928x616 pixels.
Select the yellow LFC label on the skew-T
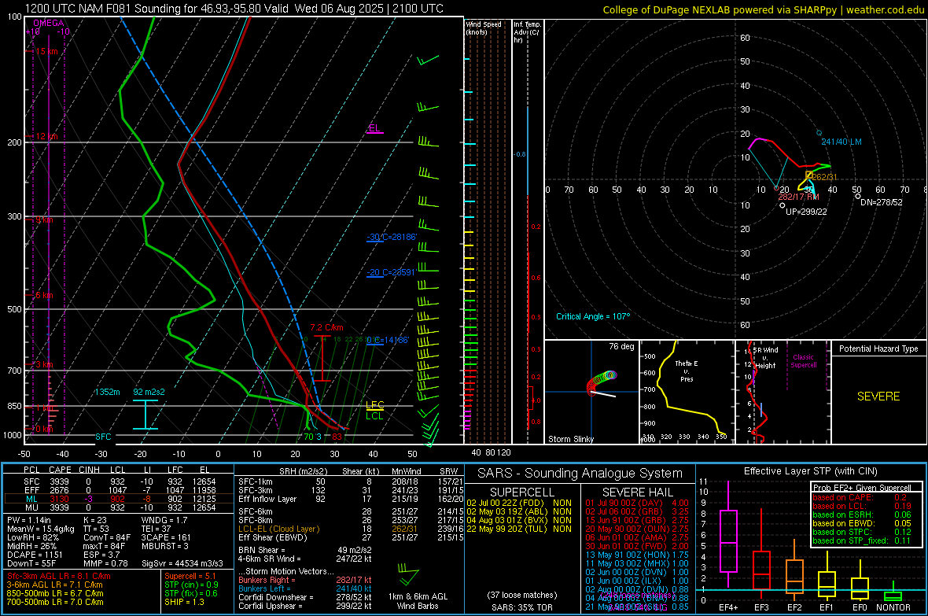(x=374, y=405)
